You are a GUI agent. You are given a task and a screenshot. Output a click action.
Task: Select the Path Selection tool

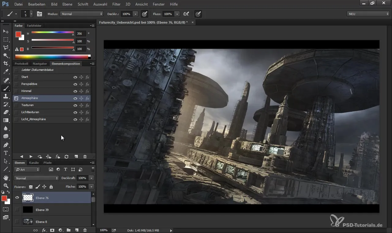click(6, 161)
